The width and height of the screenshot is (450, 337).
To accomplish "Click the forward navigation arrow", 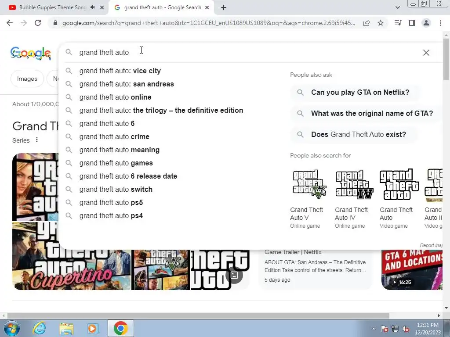I will 24,23.
